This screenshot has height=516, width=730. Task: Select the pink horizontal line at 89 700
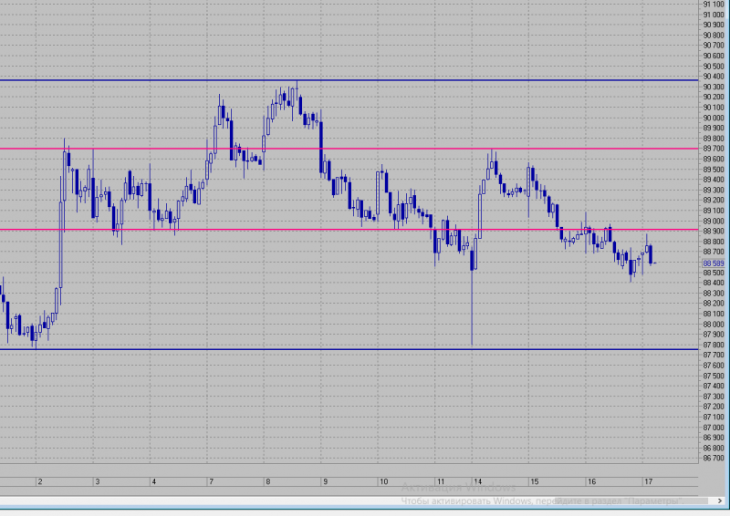[349, 149]
